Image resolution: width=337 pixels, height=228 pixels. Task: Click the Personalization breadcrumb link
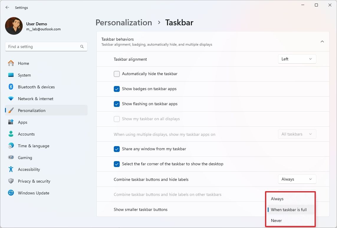click(x=124, y=23)
